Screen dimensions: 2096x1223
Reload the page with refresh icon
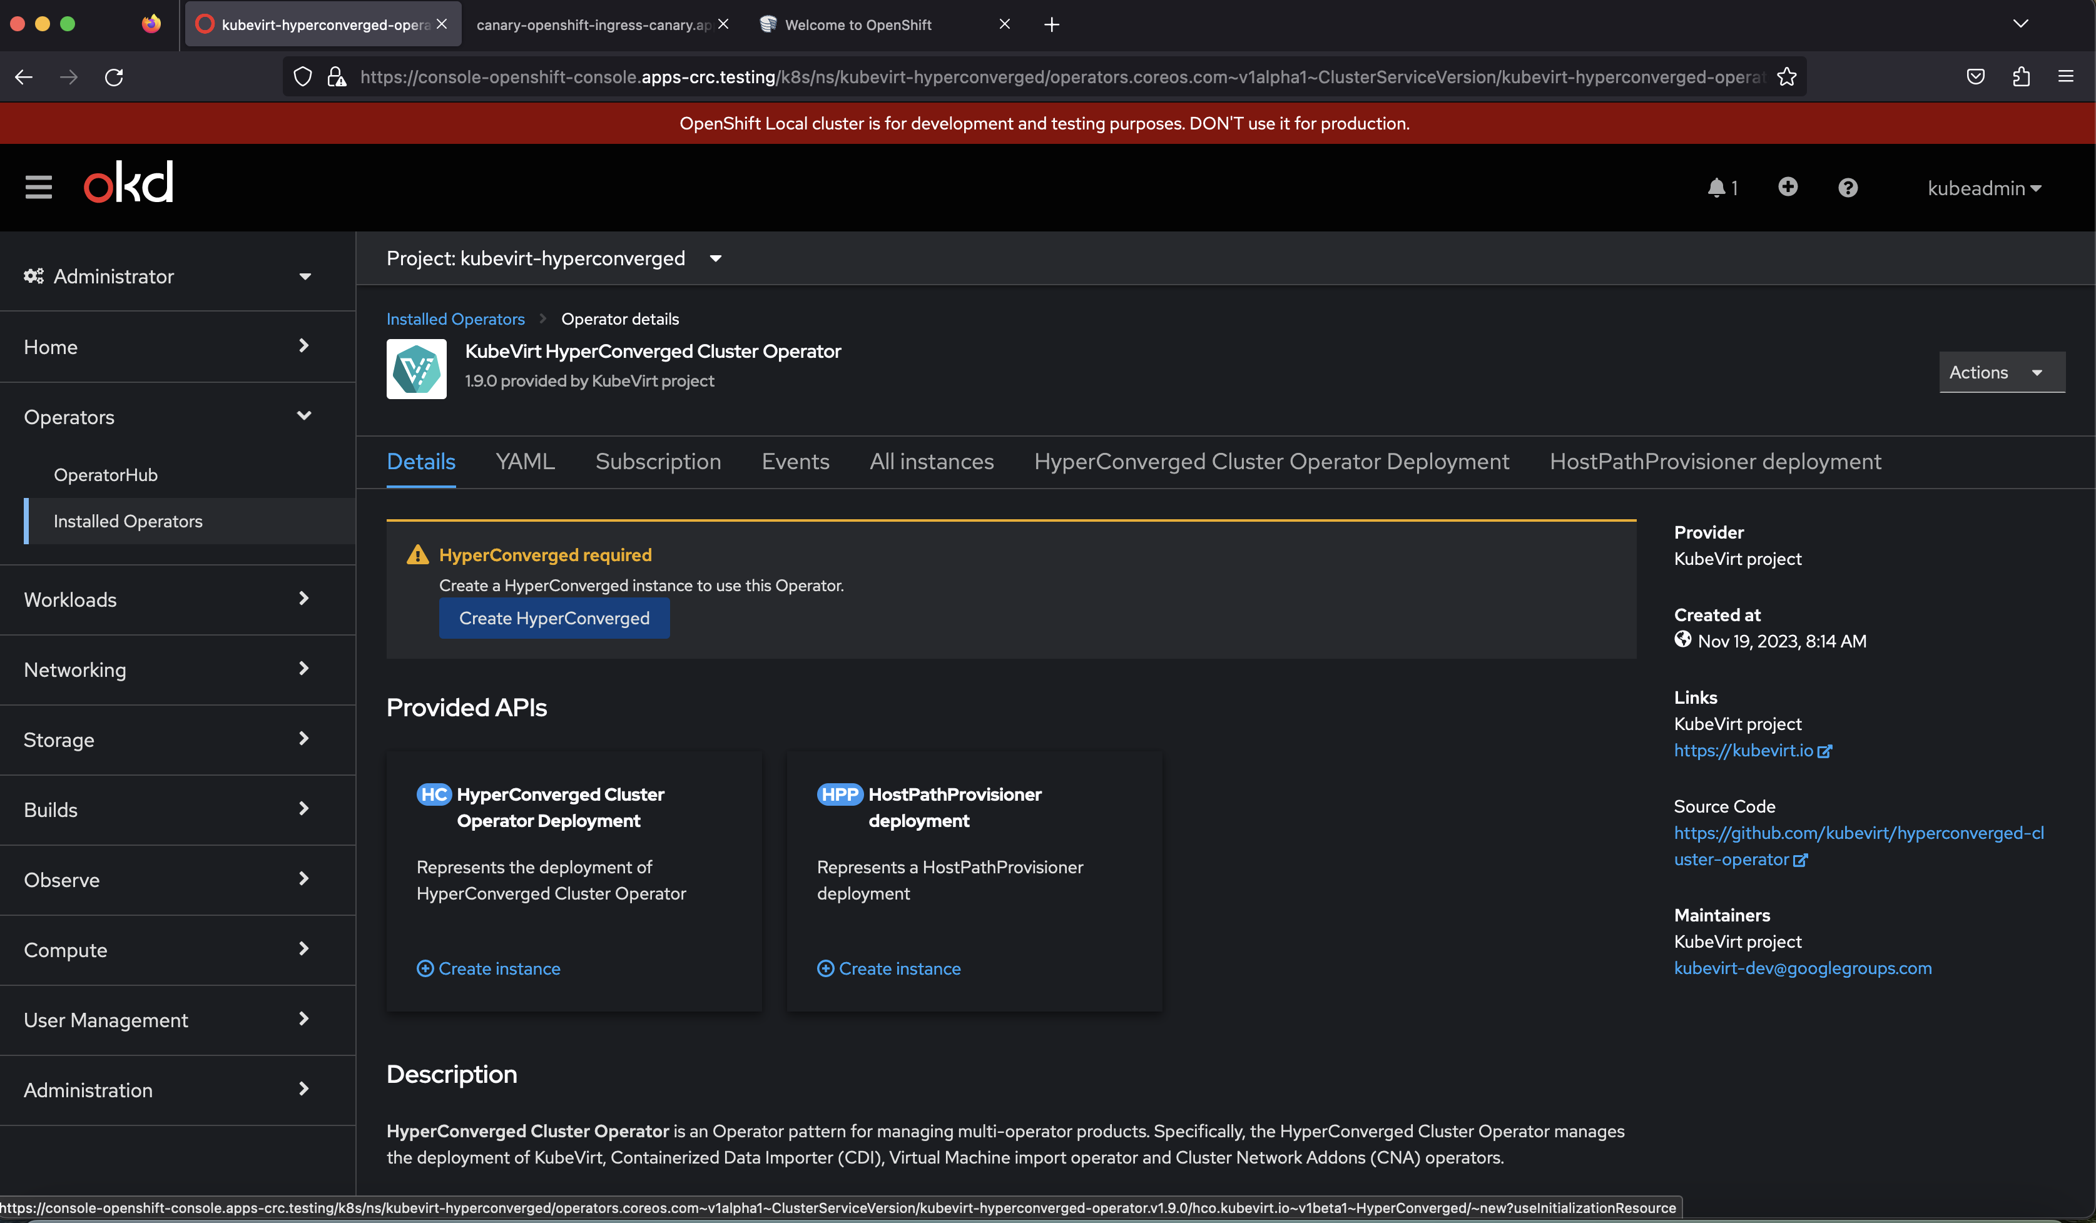114,78
